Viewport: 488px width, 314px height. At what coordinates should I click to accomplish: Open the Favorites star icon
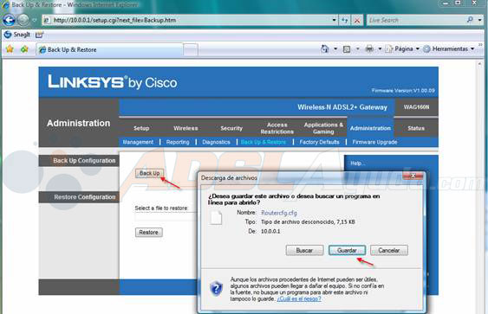click(10, 49)
